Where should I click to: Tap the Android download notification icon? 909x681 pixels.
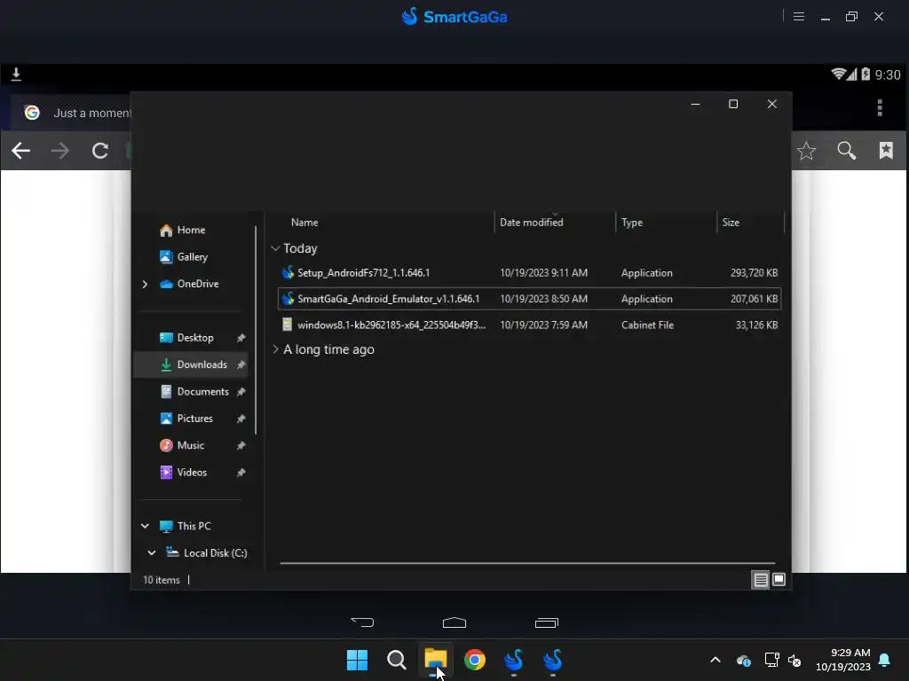(16, 74)
